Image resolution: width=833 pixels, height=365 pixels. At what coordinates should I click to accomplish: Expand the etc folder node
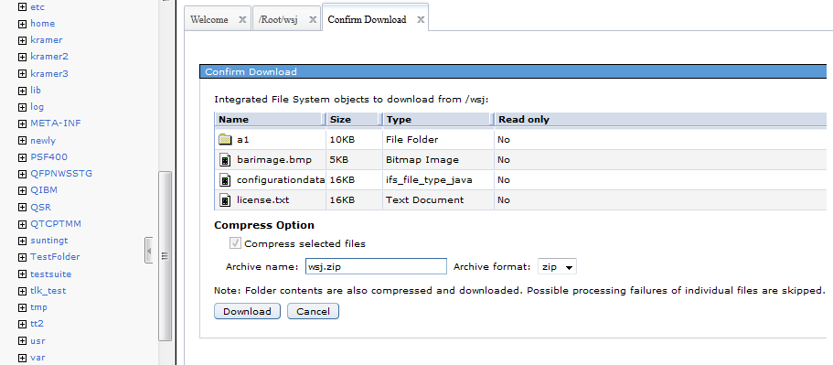[22, 7]
